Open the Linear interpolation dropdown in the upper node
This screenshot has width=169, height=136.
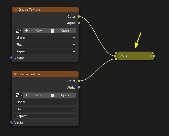[x=45, y=37]
